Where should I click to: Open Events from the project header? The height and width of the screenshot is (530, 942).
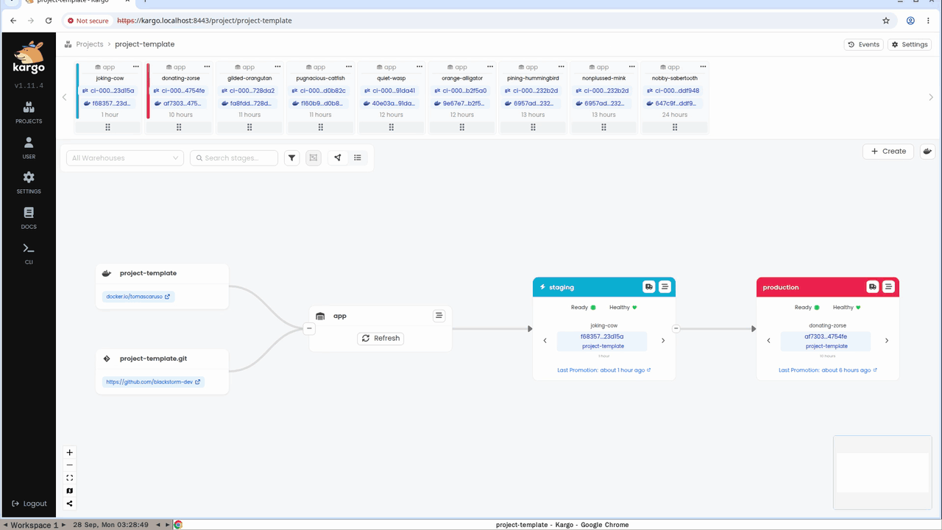point(864,44)
